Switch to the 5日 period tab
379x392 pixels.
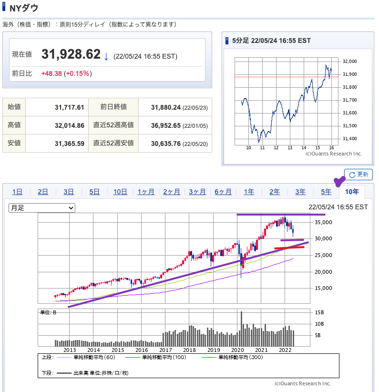94,192
